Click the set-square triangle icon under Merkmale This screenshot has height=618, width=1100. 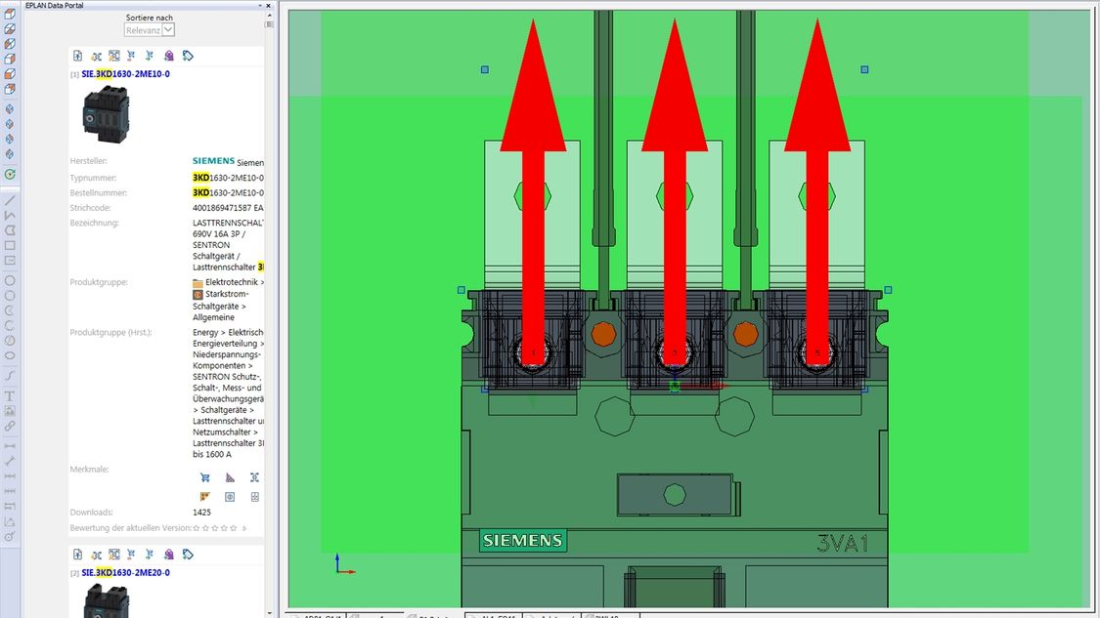click(230, 477)
